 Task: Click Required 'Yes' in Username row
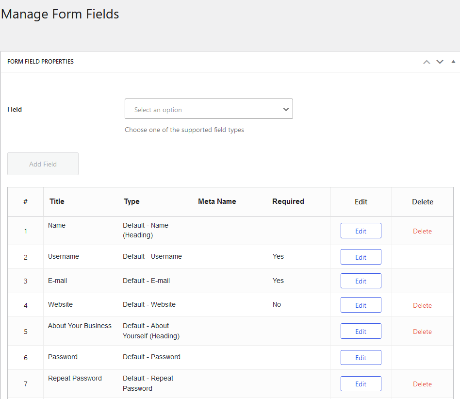pos(278,256)
